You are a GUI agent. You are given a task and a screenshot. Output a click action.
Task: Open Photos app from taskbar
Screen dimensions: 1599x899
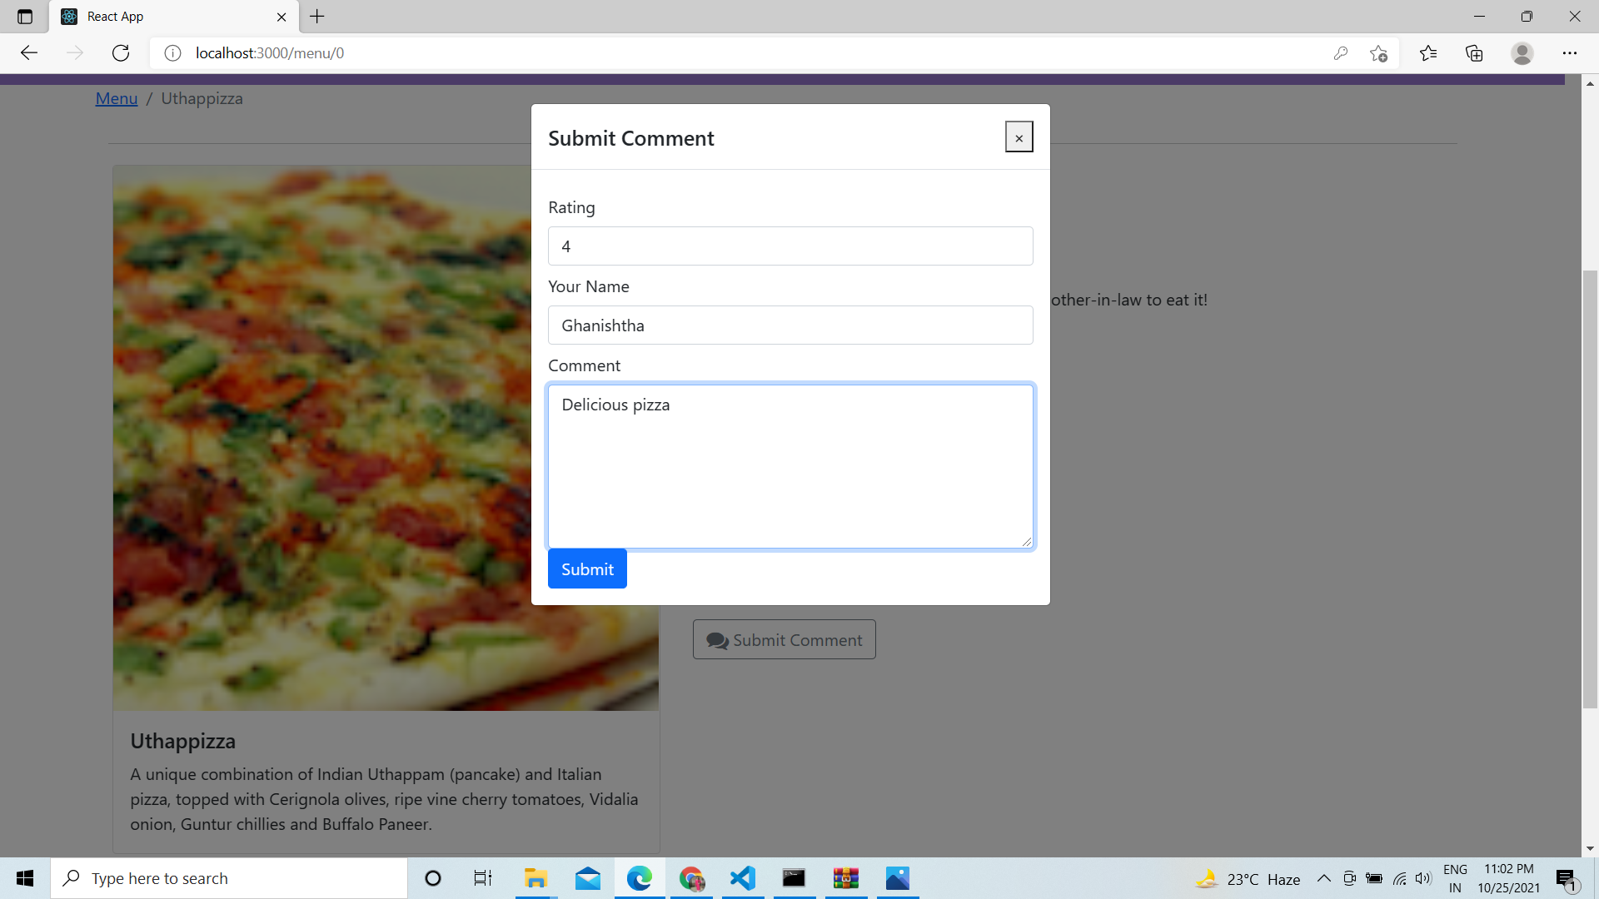898,878
